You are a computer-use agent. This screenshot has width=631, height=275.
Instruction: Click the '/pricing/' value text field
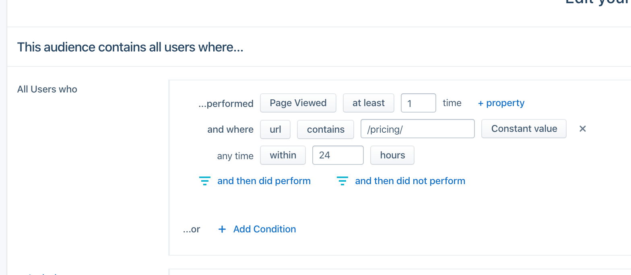[x=417, y=129]
